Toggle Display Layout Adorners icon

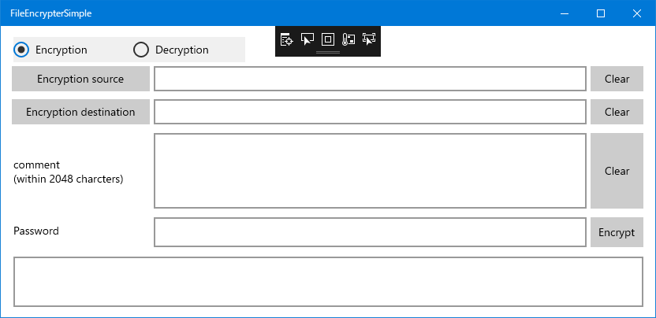pos(328,39)
